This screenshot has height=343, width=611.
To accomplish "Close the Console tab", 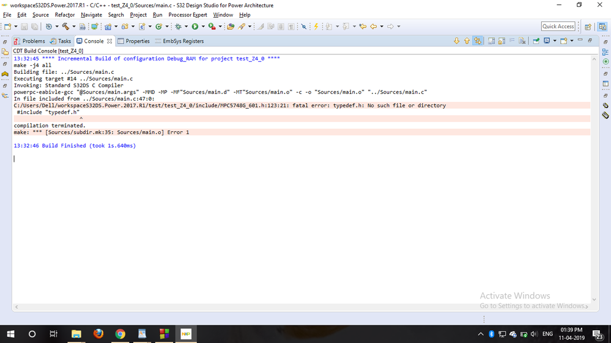I will 109,41.
